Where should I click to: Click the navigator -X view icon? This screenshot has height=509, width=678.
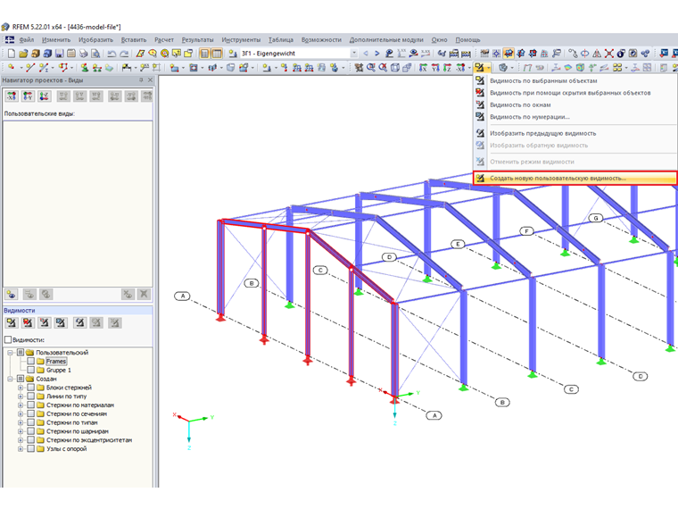click(12, 96)
